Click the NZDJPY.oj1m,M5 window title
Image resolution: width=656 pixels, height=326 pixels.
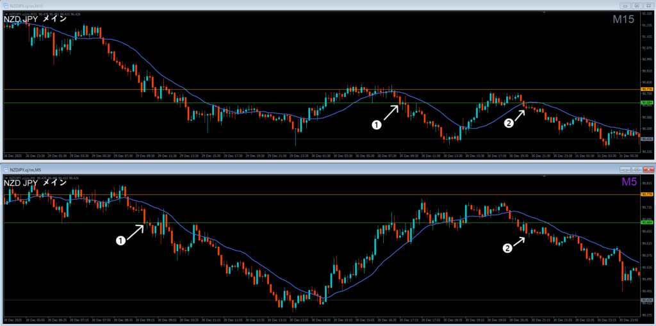[26, 170]
